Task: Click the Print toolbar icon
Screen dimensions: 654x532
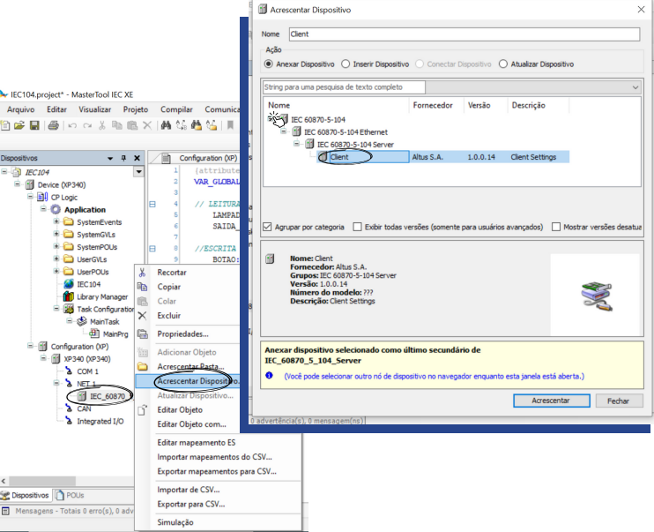Action: pyautogui.click(x=54, y=125)
